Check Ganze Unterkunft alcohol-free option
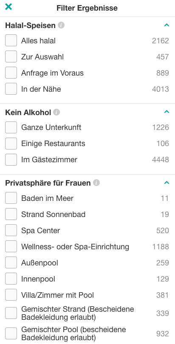The width and height of the screenshot is (175, 344). (x=11, y=127)
